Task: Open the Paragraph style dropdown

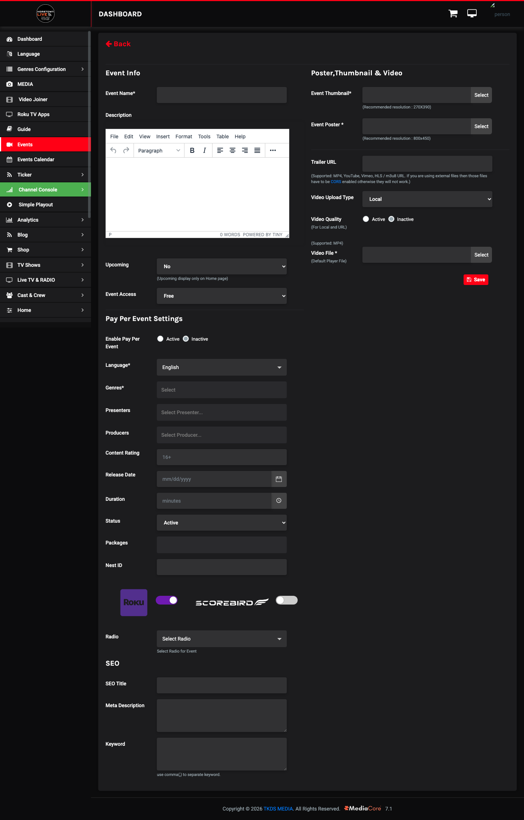Action: [x=159, y=150]
